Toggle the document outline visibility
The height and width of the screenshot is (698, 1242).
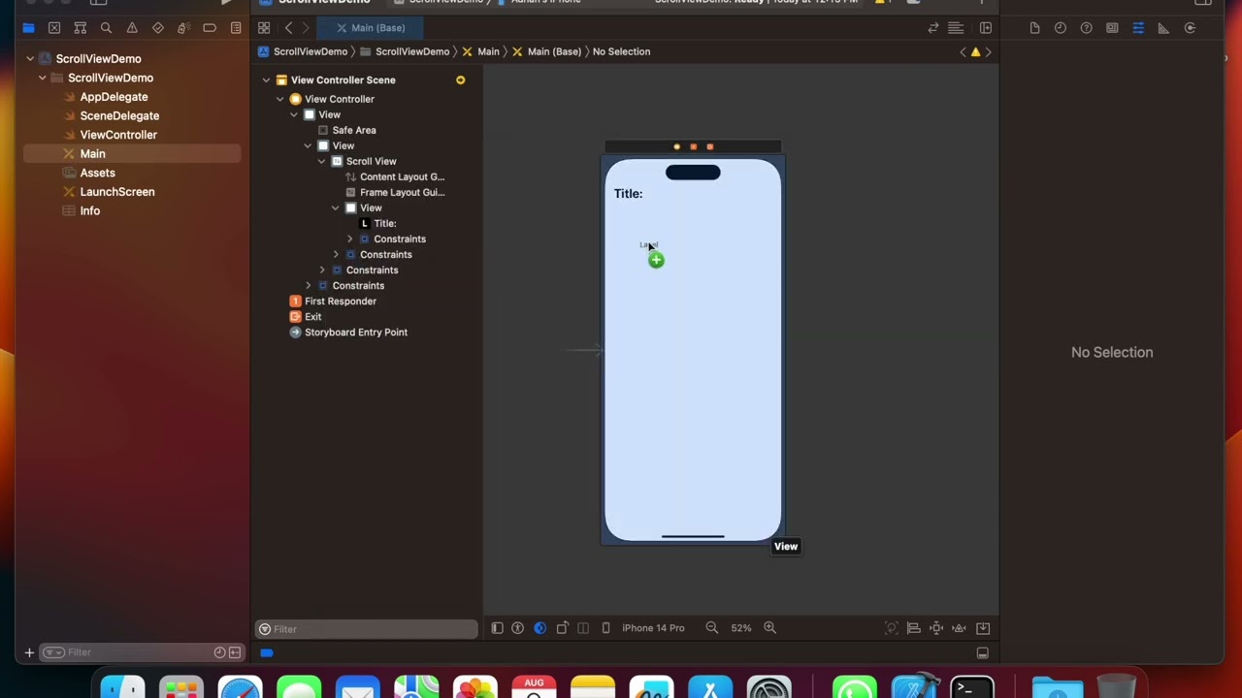(497, 628)
